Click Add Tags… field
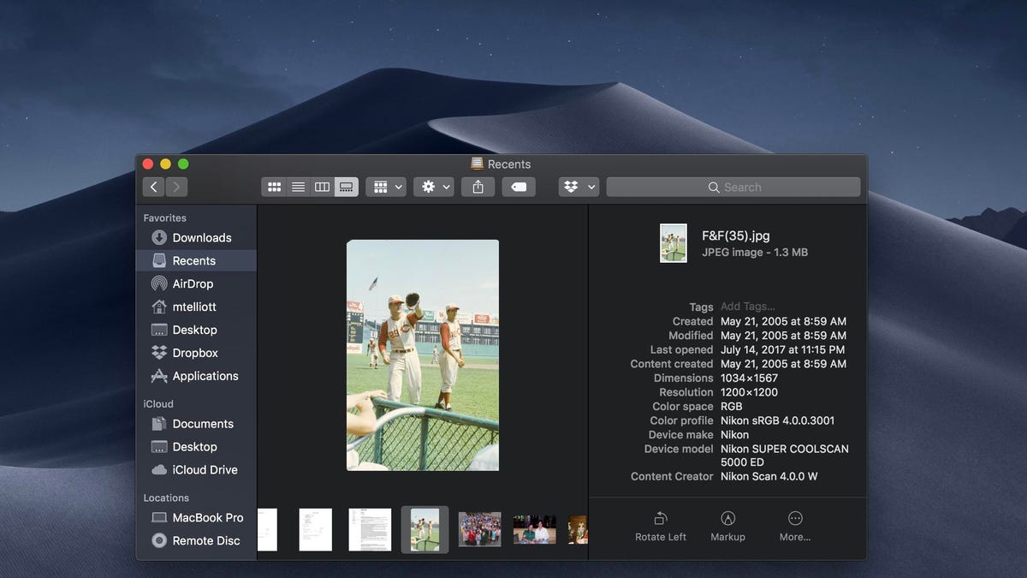The width and height of the screenshot is (1027, 578). pos(747,307)
